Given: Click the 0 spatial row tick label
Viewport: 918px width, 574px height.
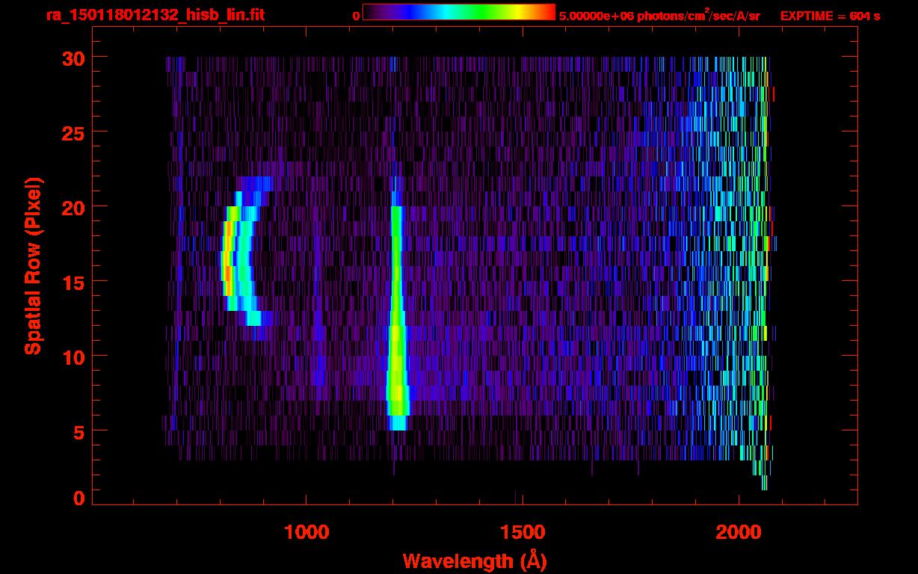Looking at the screenshot, I should pos(78,498).
